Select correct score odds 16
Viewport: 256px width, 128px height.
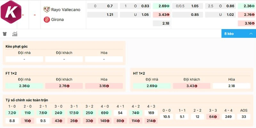coord(28,121)
